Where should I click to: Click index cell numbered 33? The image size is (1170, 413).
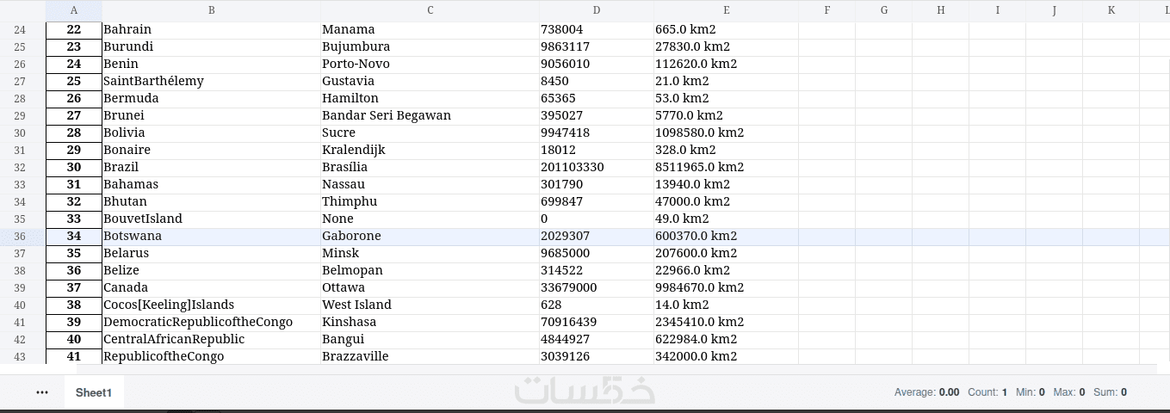point(73,219)
